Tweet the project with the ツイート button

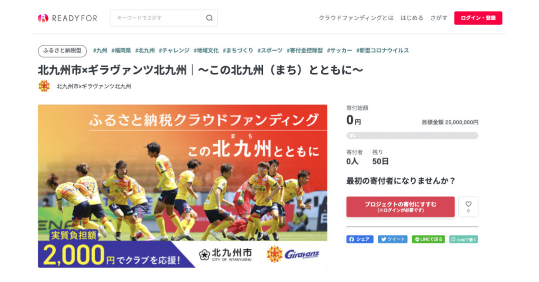(x=393, y=239)
